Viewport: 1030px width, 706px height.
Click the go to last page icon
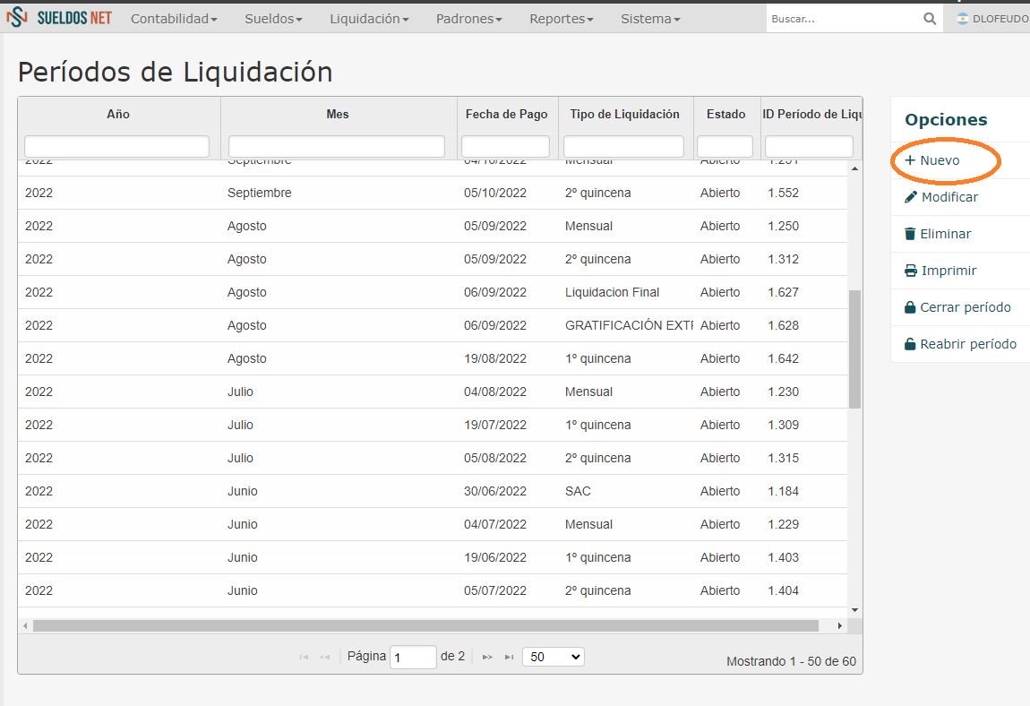[x=509, y=657]
